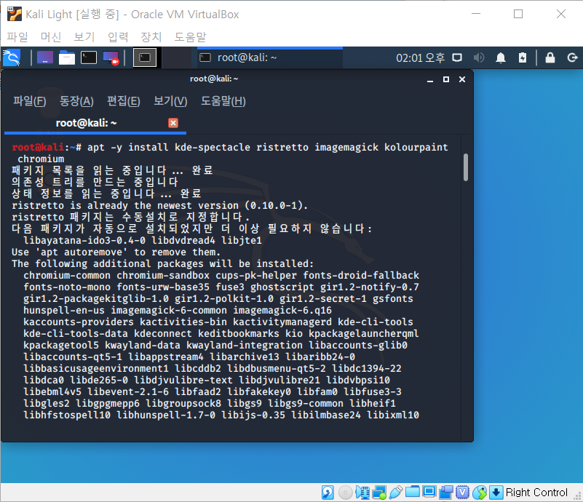
Task: Click the Right Control host key label
Action: point(536,493)
